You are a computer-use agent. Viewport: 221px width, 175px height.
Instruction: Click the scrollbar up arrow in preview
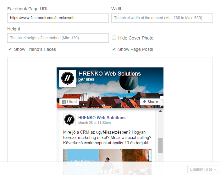[x=160, y=111]
